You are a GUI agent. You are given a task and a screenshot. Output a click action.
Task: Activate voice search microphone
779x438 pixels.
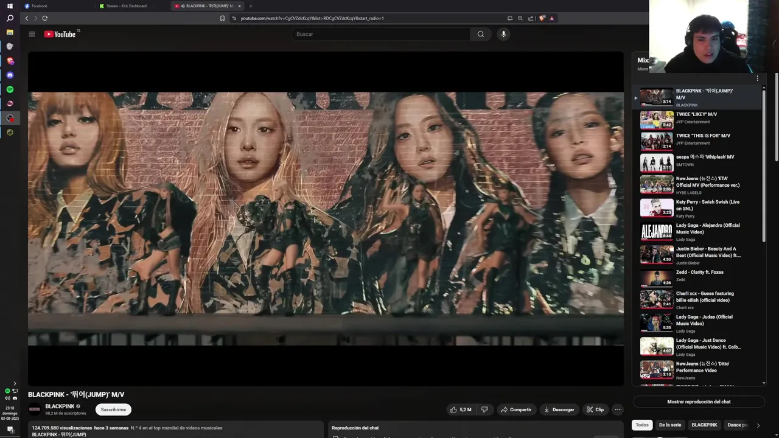[x=503, y=34]
